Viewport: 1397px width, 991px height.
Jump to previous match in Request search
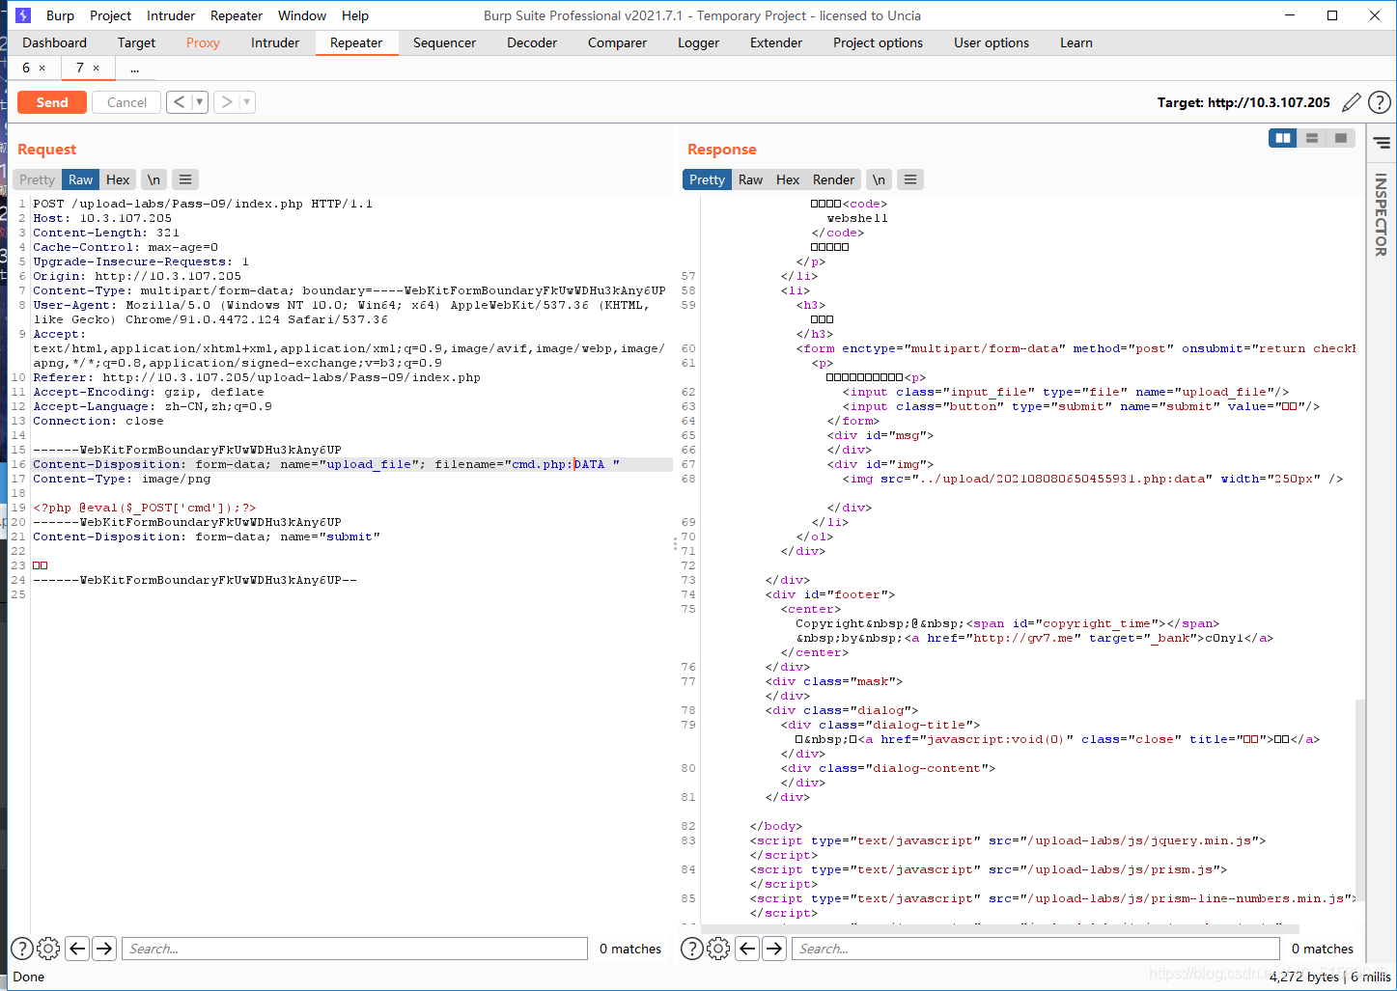[78, 949]
